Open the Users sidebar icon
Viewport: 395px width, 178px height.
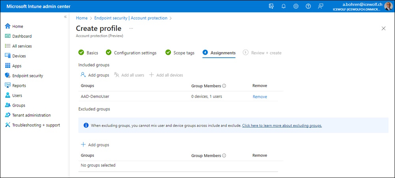(8, 96)
